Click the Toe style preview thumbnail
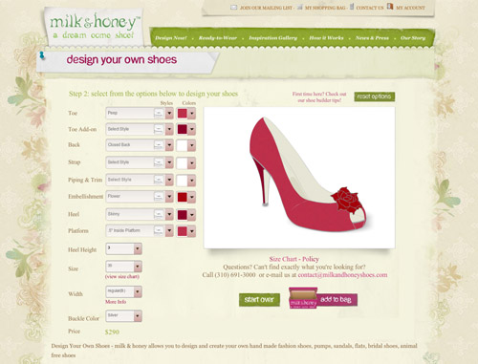The height and width of the screenshot is (364, 478). tap(159, 113)
